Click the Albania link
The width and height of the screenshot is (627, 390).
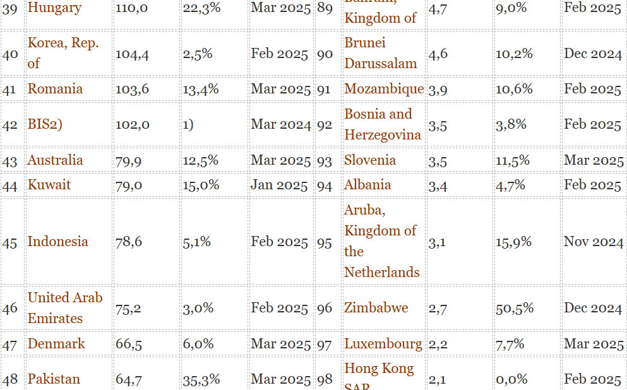(367, 185)
